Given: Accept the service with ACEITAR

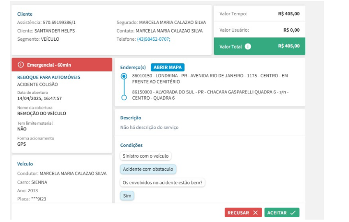Looking at the screenshot, I should [x=282, y=212].
